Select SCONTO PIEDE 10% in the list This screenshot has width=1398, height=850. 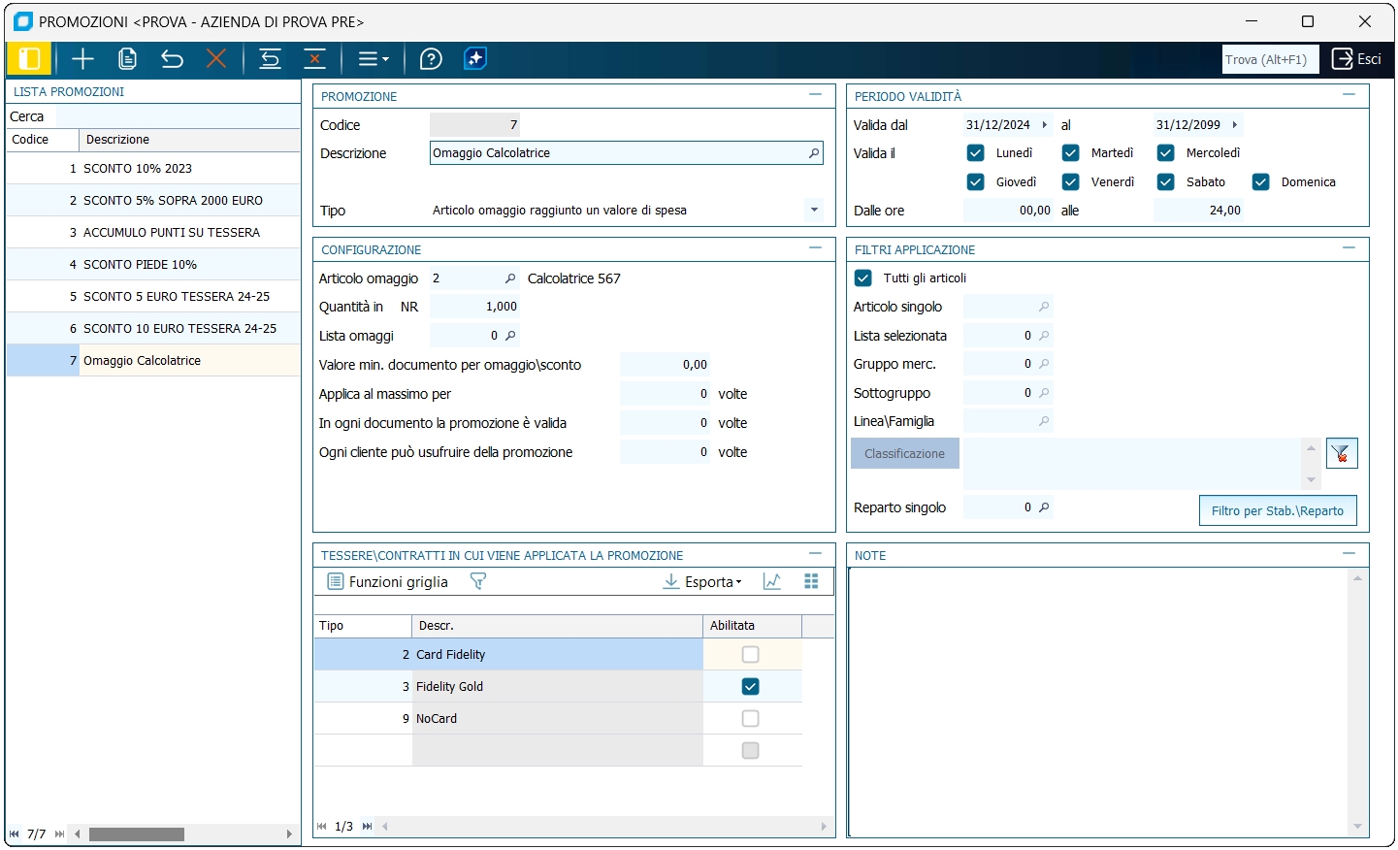pyautogui.click(x=140, y=264)
